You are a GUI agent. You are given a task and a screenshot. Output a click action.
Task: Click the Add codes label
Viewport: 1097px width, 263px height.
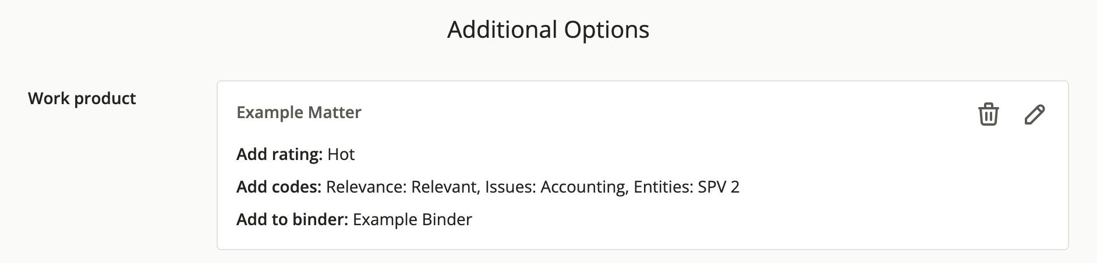pyautogui.click(x=279, y=187)
